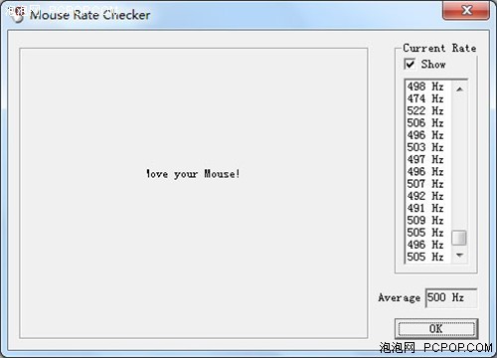Click the scroll up arrow of rate list

pyautogui.click(x=459, y=89)
